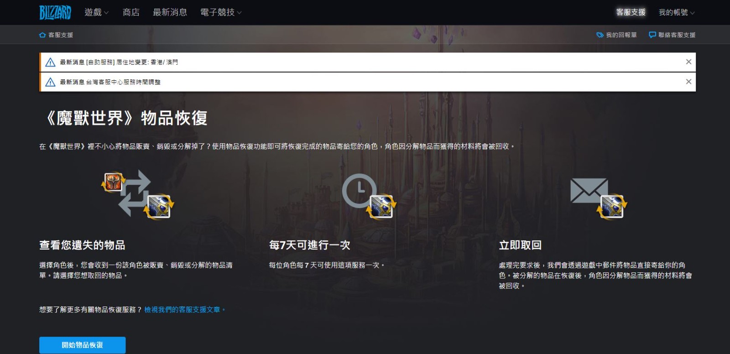Click the ticket tag icon for 我的回報單

click(600, 35)
